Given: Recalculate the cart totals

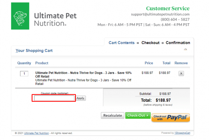Looking at the screenshot, I should pyautogui.click(x=113, y=115).
